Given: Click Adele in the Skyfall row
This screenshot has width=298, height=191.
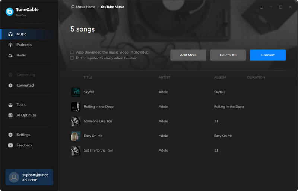Looking at the screenshot, I should tap(163, 92).
